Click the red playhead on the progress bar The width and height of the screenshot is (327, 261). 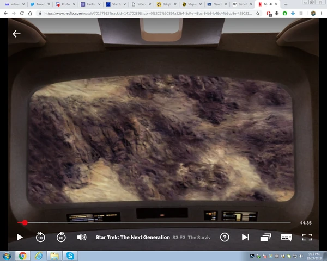(x=25, y=223)
